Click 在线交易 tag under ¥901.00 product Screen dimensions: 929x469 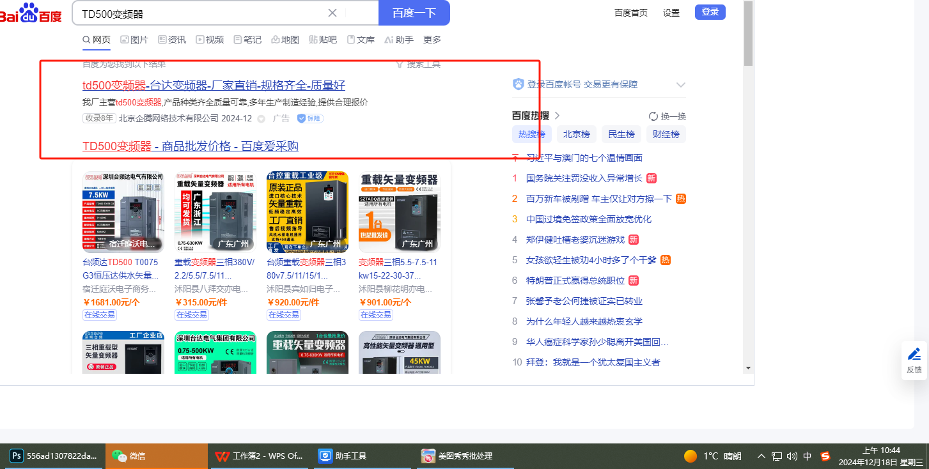[x=376, y=315]
